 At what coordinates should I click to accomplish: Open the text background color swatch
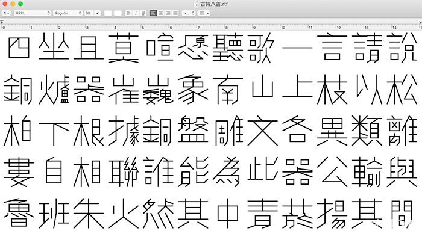point(118,13)
